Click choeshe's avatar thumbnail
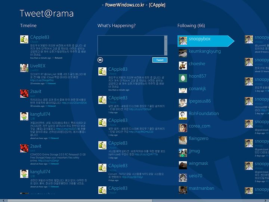 pos(183,65)
